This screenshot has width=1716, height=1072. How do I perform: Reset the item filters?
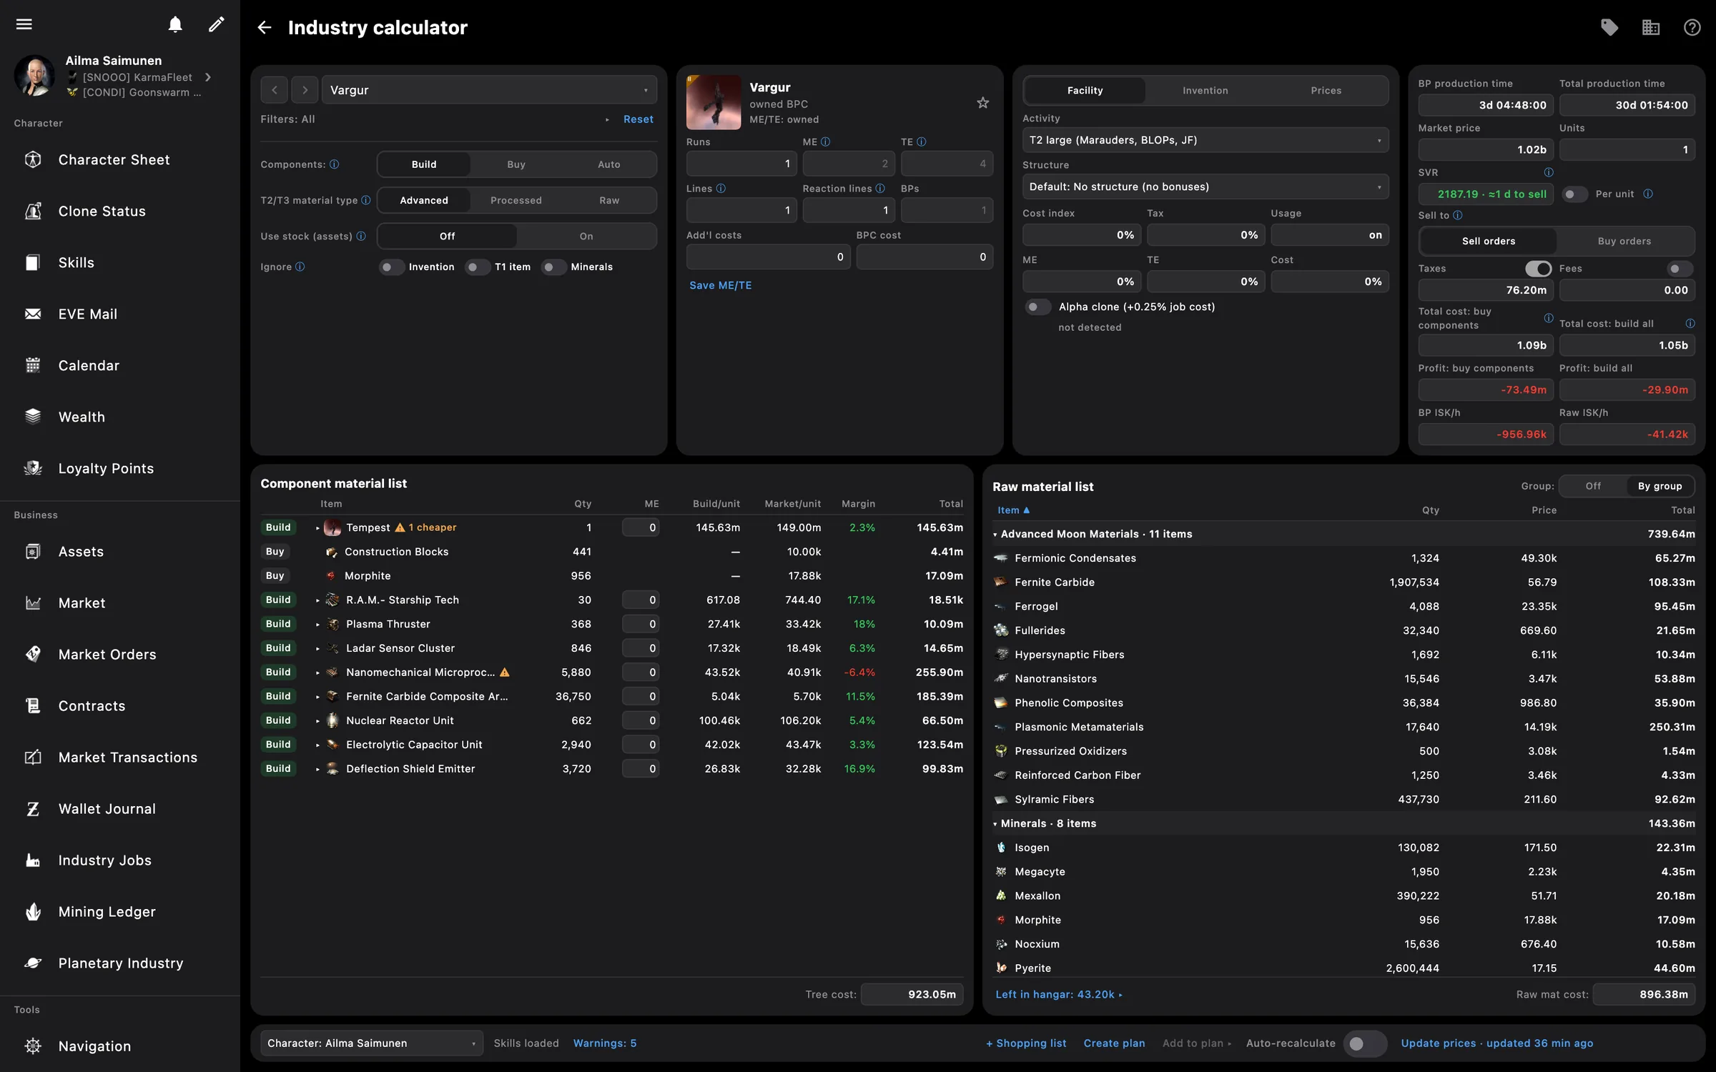(x=638, y=119)
